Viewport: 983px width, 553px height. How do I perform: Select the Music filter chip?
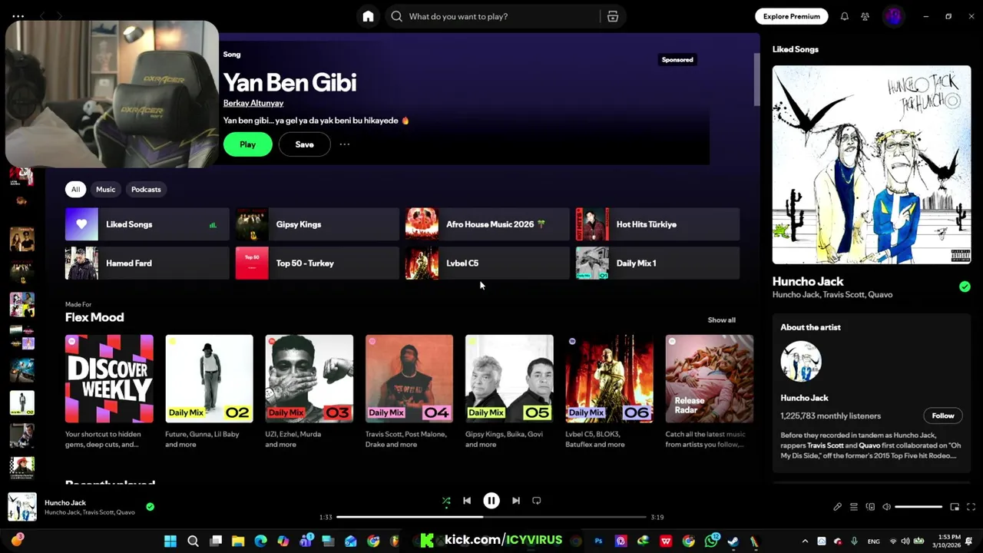105,190
